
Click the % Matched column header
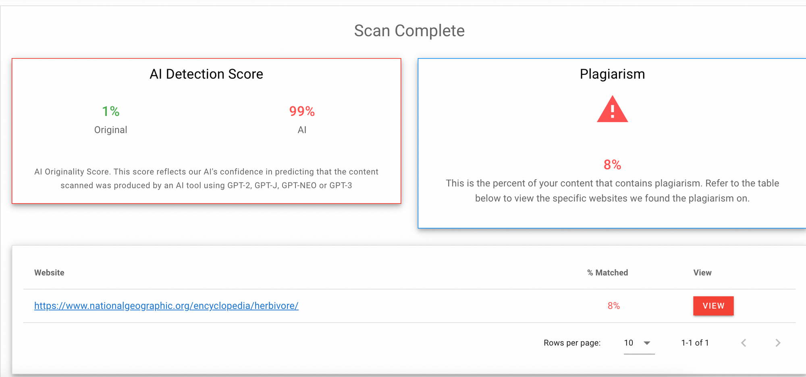607,273
